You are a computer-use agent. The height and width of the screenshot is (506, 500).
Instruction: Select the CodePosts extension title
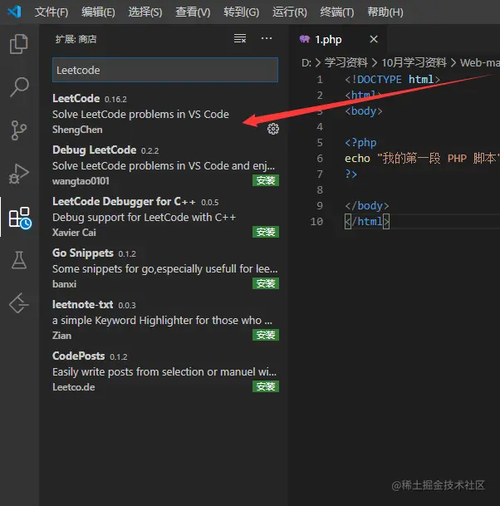pos(78,356)
